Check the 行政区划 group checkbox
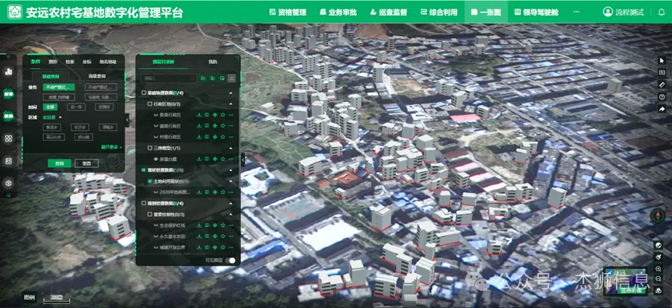The image size is (672, 308). pos(149,103)
